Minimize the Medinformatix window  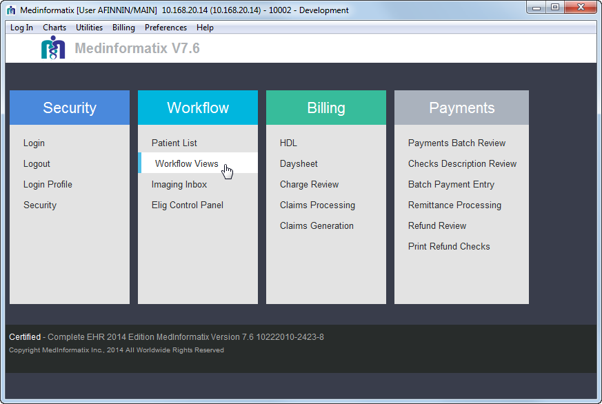pos(536,8)
